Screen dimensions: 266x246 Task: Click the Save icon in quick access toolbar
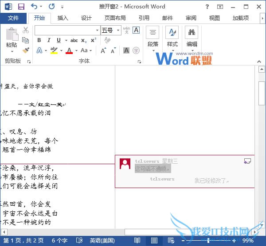[x=21, y=7]
